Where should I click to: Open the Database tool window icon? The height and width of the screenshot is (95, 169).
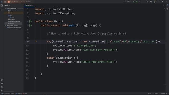tap(167, 9)
